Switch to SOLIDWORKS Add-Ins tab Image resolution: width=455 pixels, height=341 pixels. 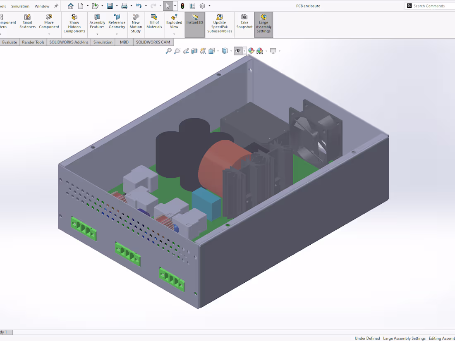click(x=69, y=42)
